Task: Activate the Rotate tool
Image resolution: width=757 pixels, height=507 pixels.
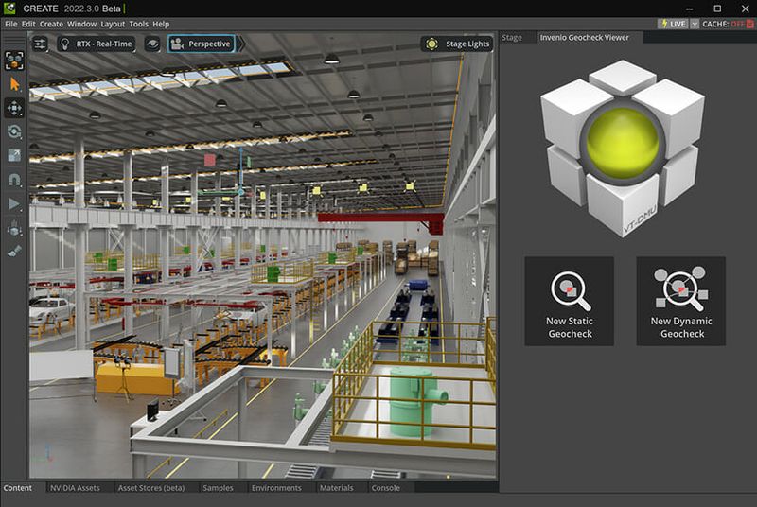Action: pyautogui.click(x=14, y=131)
